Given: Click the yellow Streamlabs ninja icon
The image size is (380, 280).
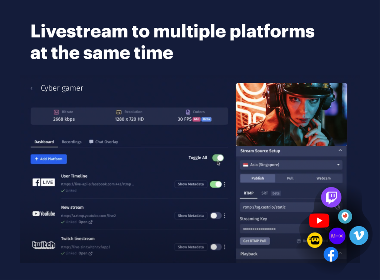Looking at the screenshot, I should pos(315,240).
